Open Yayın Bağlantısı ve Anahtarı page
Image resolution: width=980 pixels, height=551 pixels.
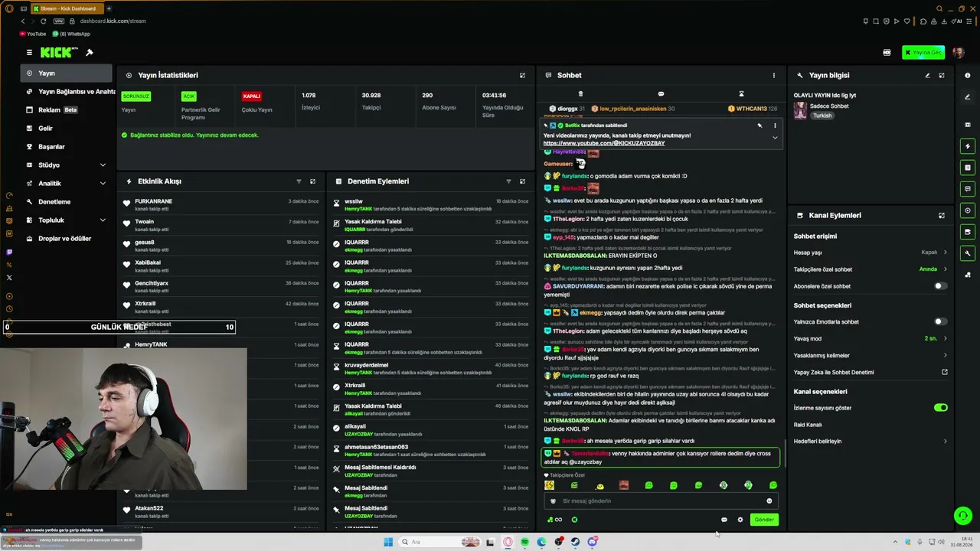click(x=67, y=92)
